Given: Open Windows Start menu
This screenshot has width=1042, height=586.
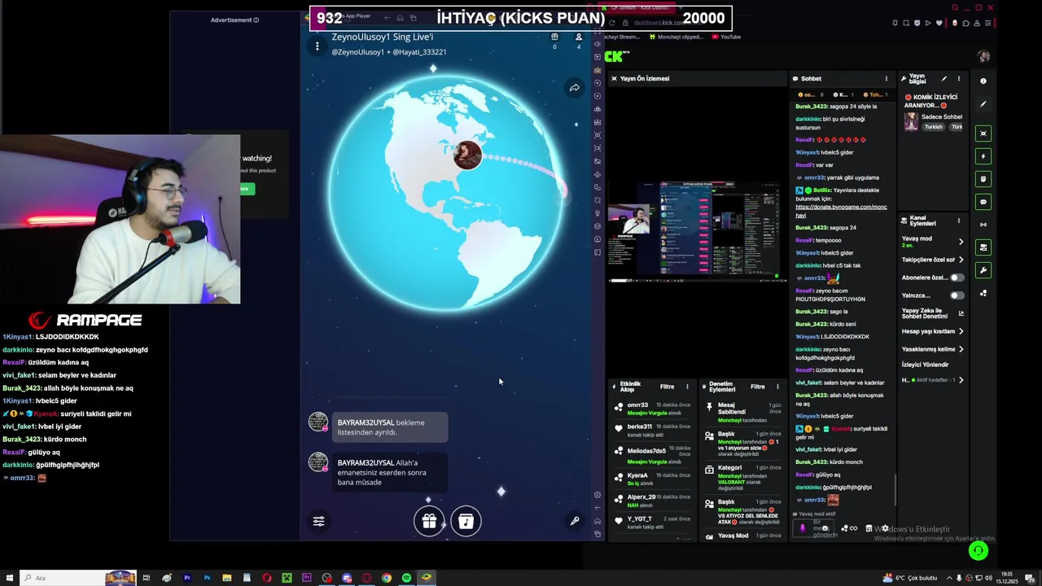Looking at the screenshot, I should [9, 578].
